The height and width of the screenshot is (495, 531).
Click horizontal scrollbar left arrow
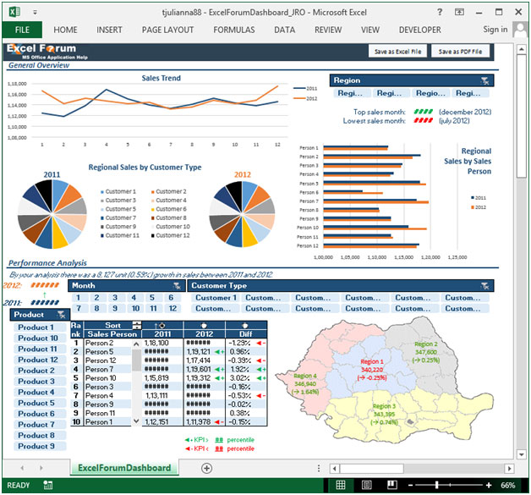(x=335, y=469)
